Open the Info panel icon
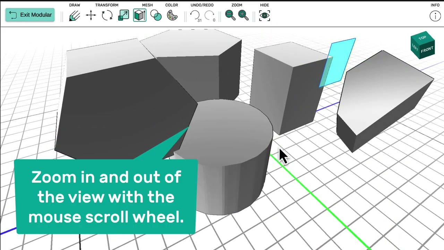This screenshot has height=250, width=444. click(x=435, y=16)
